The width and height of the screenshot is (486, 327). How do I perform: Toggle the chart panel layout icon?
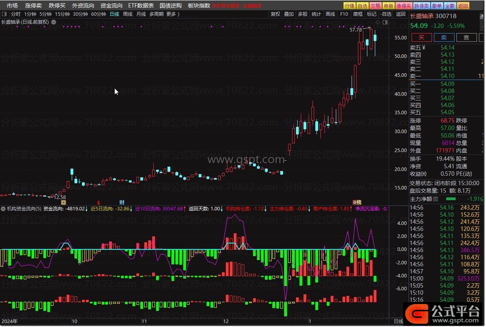point(385,22)
